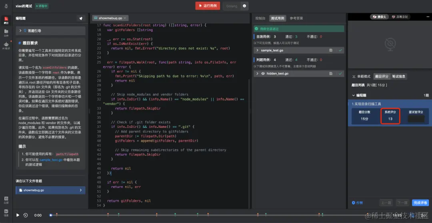The width and height of the screenshot is (432, 223).
Task: Select the 题目评分 tab
Action: tap(382, 76)
